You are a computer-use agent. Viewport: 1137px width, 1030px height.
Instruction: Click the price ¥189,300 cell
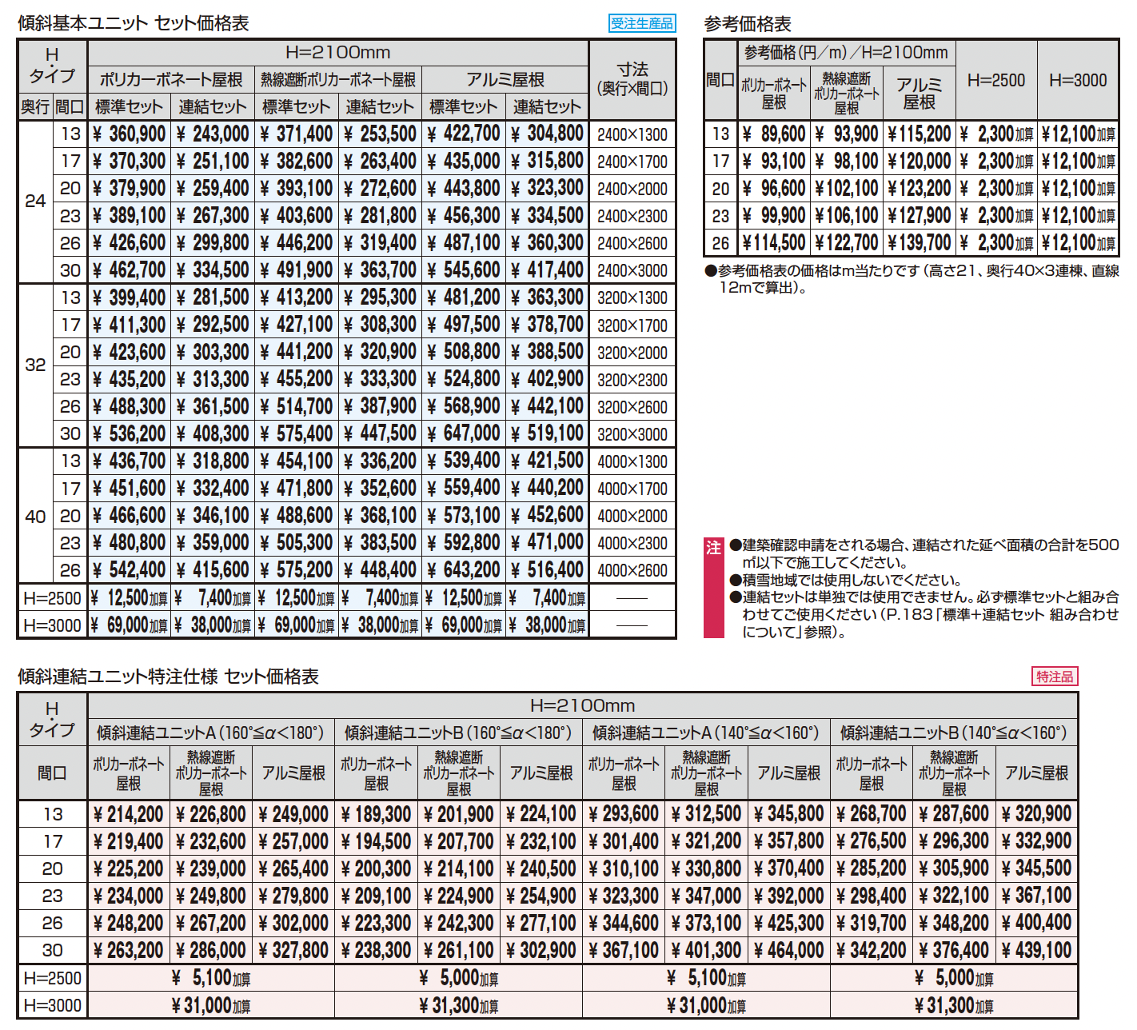[x=376, y=814]
